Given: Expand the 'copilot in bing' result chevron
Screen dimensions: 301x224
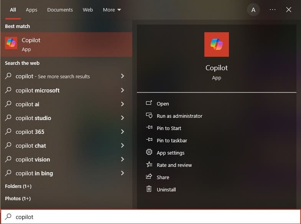Looking at the screenshot, I should [x=122, y=173].
